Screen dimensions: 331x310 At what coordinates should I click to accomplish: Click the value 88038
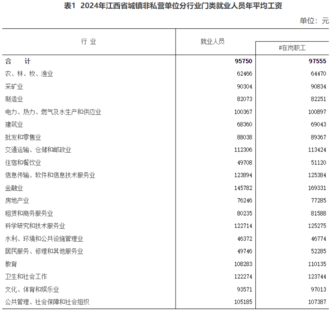pos(244,137)
